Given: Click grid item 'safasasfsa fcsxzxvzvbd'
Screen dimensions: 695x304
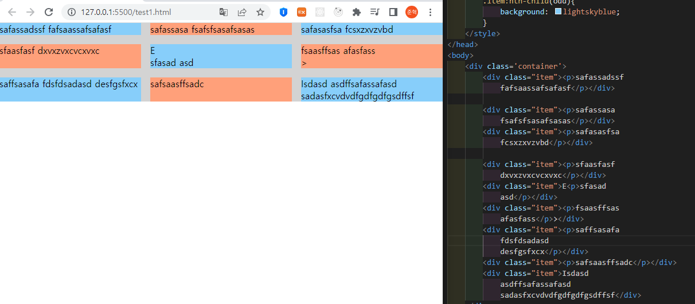Looking at the screenshot, I should tap(372, 29).
